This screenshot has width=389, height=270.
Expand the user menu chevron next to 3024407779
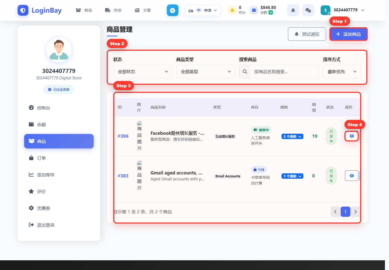coord(363,10)
